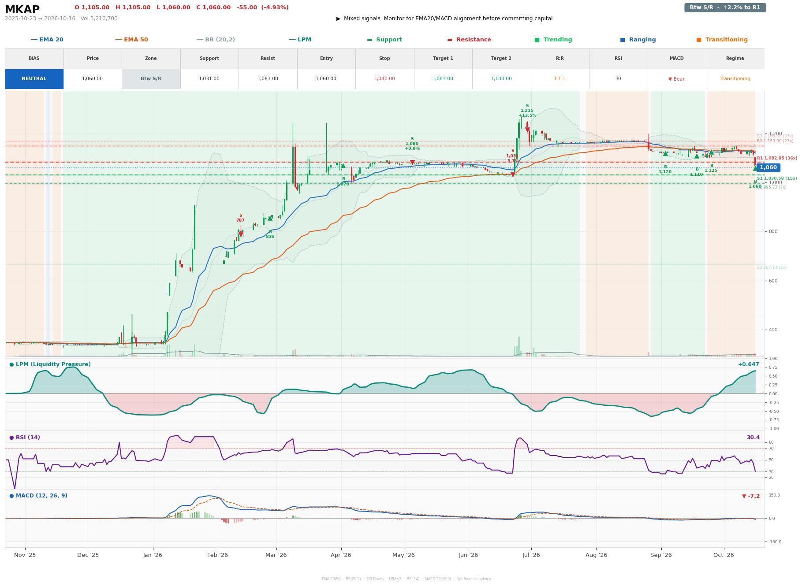Click the Btw S/R badge at top right

725,7
